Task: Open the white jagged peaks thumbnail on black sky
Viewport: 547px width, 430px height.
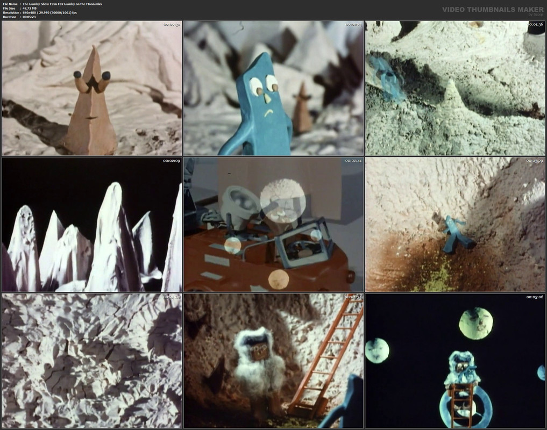Action: point(92,224)
